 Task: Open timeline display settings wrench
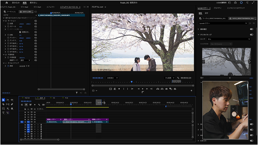coord(39,105)
